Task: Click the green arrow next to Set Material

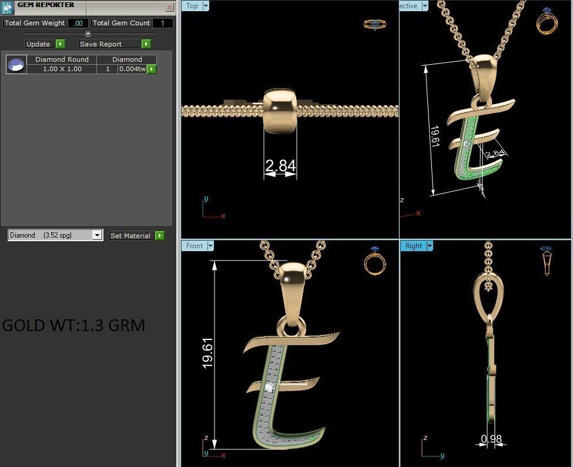Action: click(160, 235)
